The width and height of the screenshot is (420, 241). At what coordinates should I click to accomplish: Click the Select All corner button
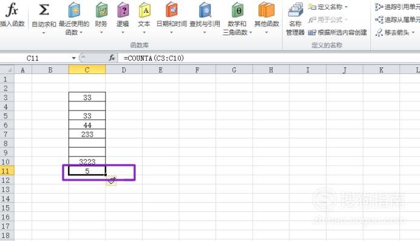tap(7, 70)
